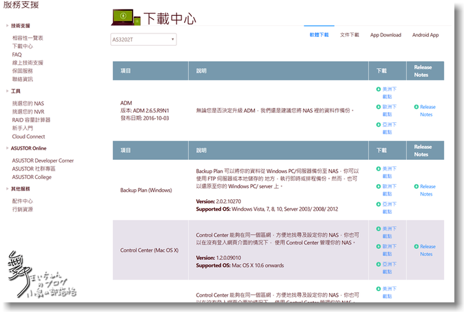The height and width of the screenshot is (312, 464).
Task: Click Control Center Mac Asia download icon
Action: [379, 264]
